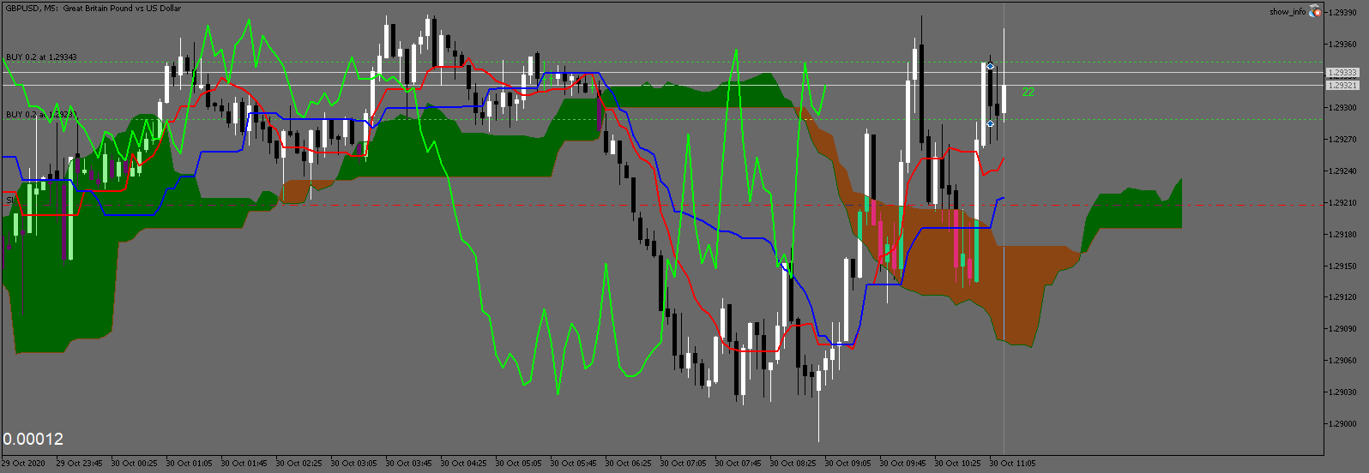Click the 1.29321 price tag on the scale
This screenshot has width=1369, height=473.
(x=1342, y=85)
